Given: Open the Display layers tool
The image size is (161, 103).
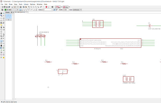Looking at the screenshot, I should pyautogui.click(x=1, y=16).
